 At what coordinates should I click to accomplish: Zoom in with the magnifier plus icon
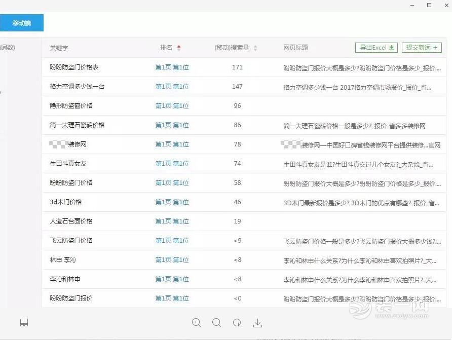197,322
